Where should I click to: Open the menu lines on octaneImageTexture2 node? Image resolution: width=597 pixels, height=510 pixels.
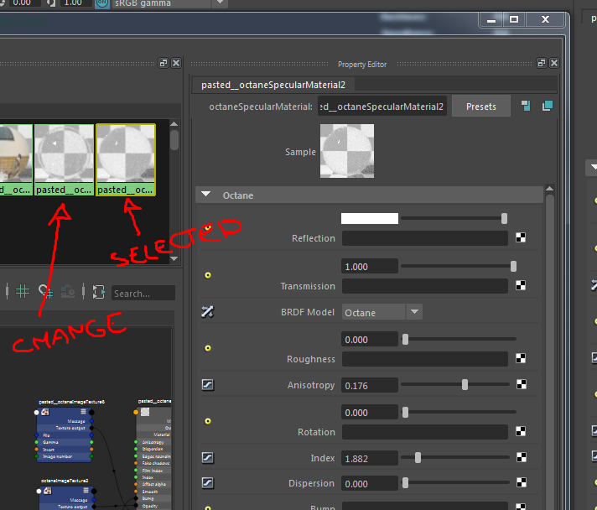[x=86, y=491]
